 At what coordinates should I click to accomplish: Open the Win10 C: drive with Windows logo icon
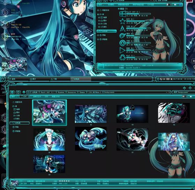click(x=135, y=14)
